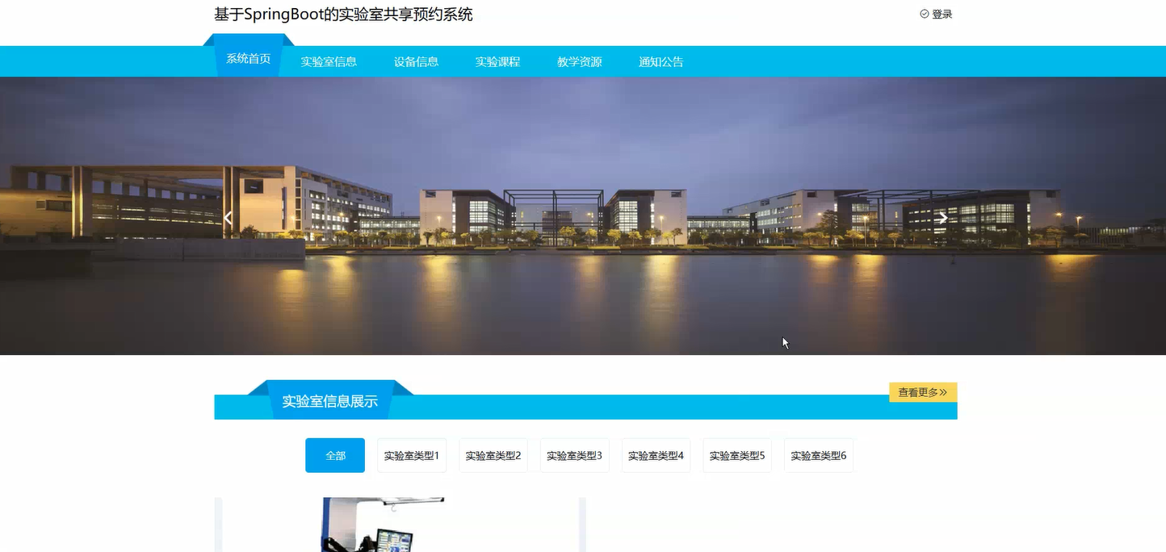Screen dimensions: 1166x552
Task: Select the 实验室类型5 filter
Action: point(736,455)
